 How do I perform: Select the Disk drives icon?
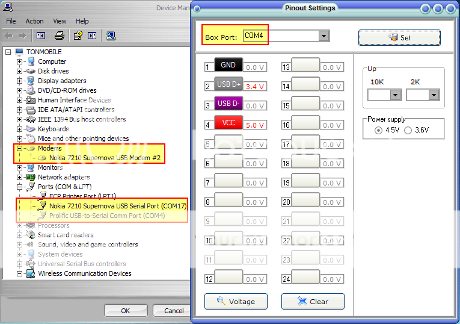(31, 71)
